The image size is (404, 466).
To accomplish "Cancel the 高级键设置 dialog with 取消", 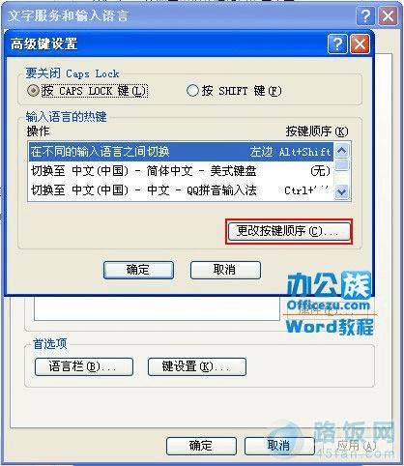I will click(225, 270).
